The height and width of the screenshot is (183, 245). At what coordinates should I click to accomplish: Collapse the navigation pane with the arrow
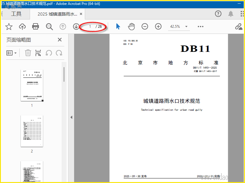(x=71, y=117)
